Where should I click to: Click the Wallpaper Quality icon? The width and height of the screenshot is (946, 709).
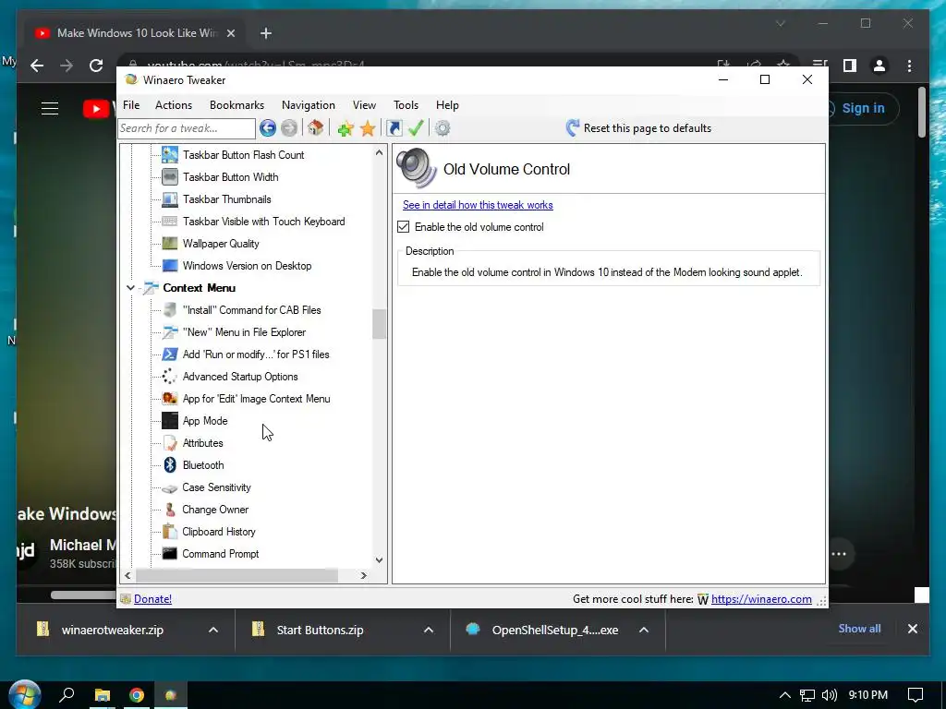coord(170,244)
